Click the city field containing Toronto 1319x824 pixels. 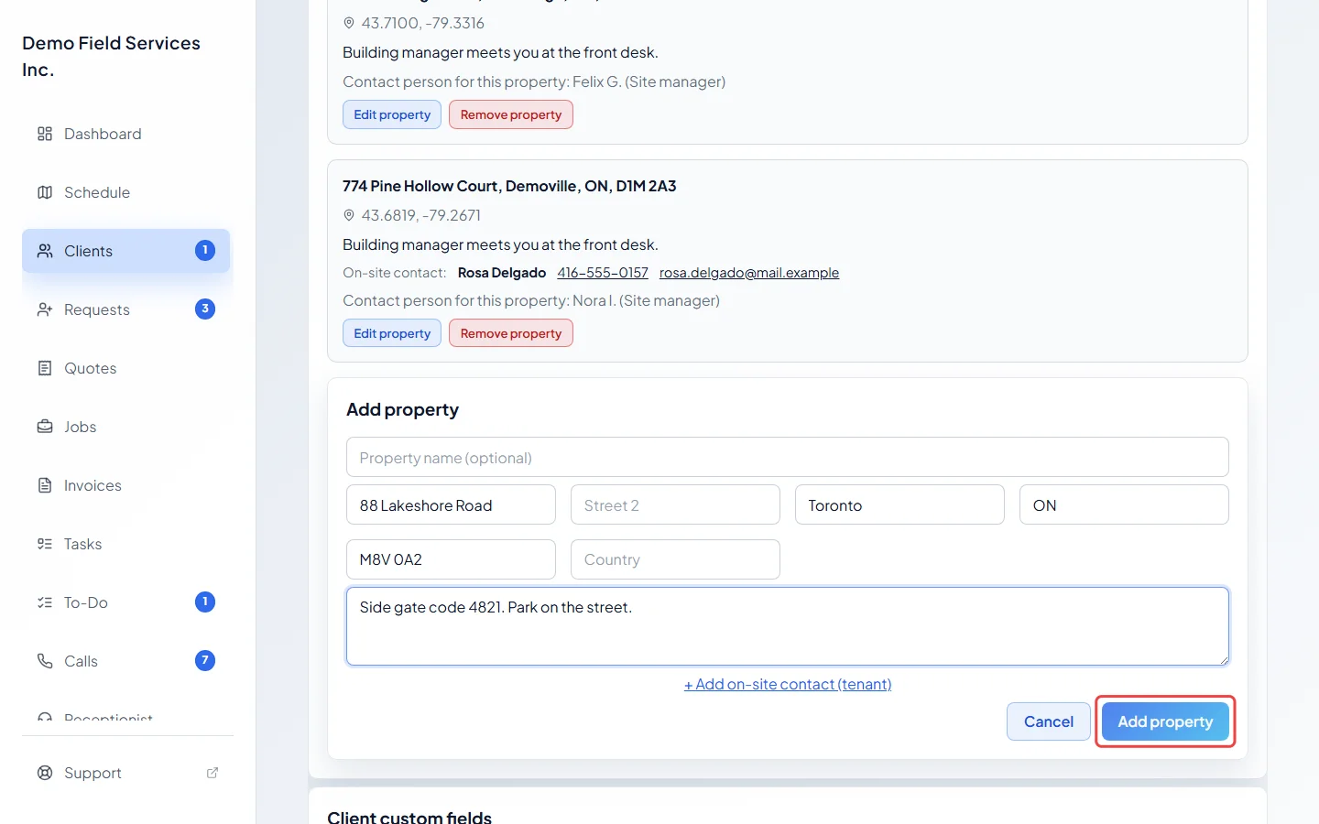pyautogui.click(x=899, y=504)
